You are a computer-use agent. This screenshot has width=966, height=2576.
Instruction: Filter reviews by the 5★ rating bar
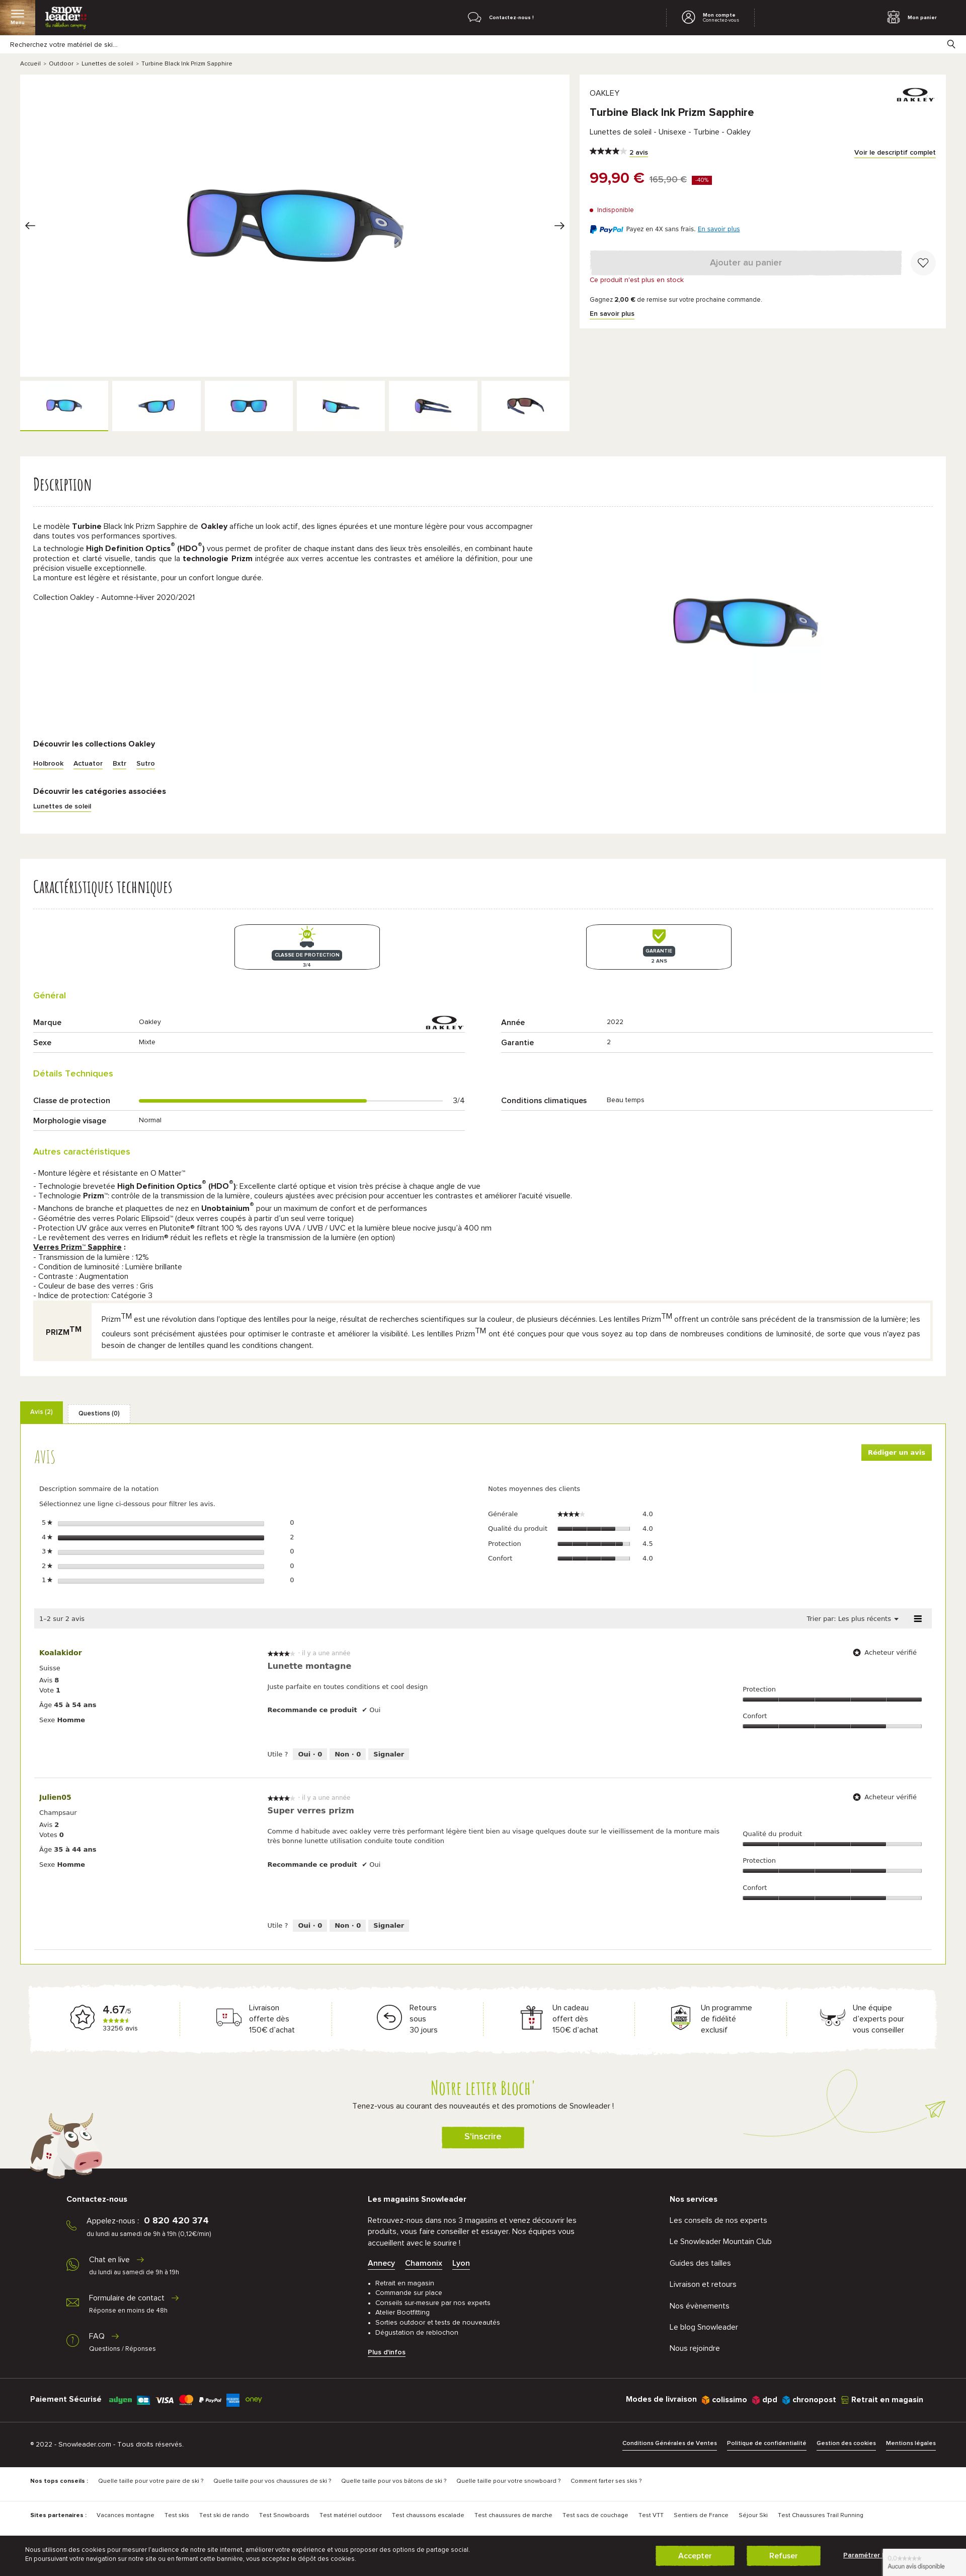(x=161, y=1523)
